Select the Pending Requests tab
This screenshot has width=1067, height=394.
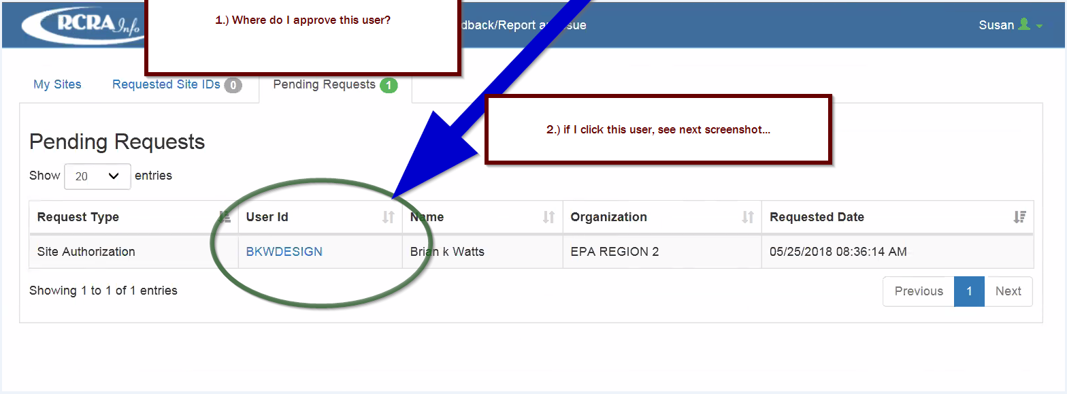tap(324, 84)
